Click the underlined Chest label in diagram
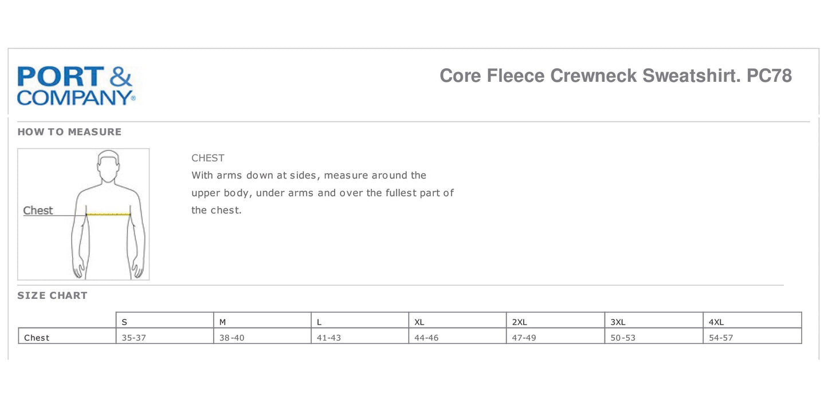The width and height of the screenshot is (828, 395). [x=38, y=211]
